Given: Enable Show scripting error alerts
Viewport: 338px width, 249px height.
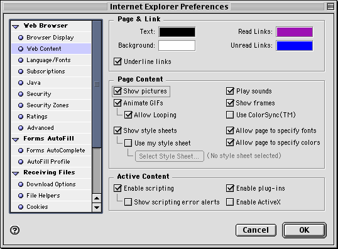Looking at the screenshot, I should coord(128,202).
